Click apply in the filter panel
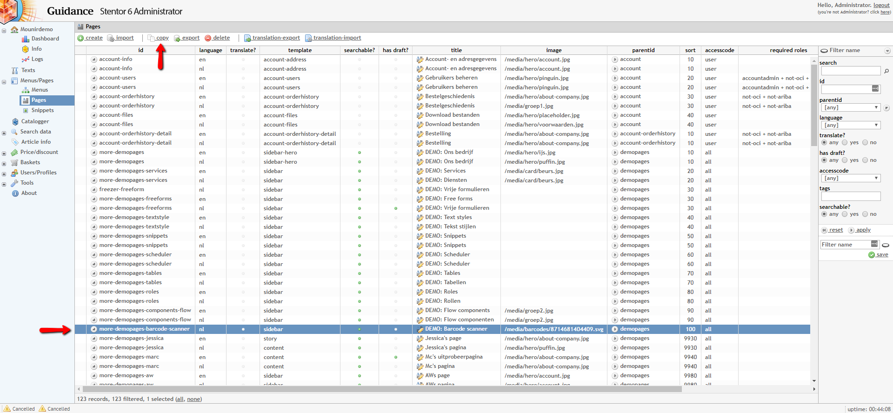The image size is (893, 413). (860, 230)
